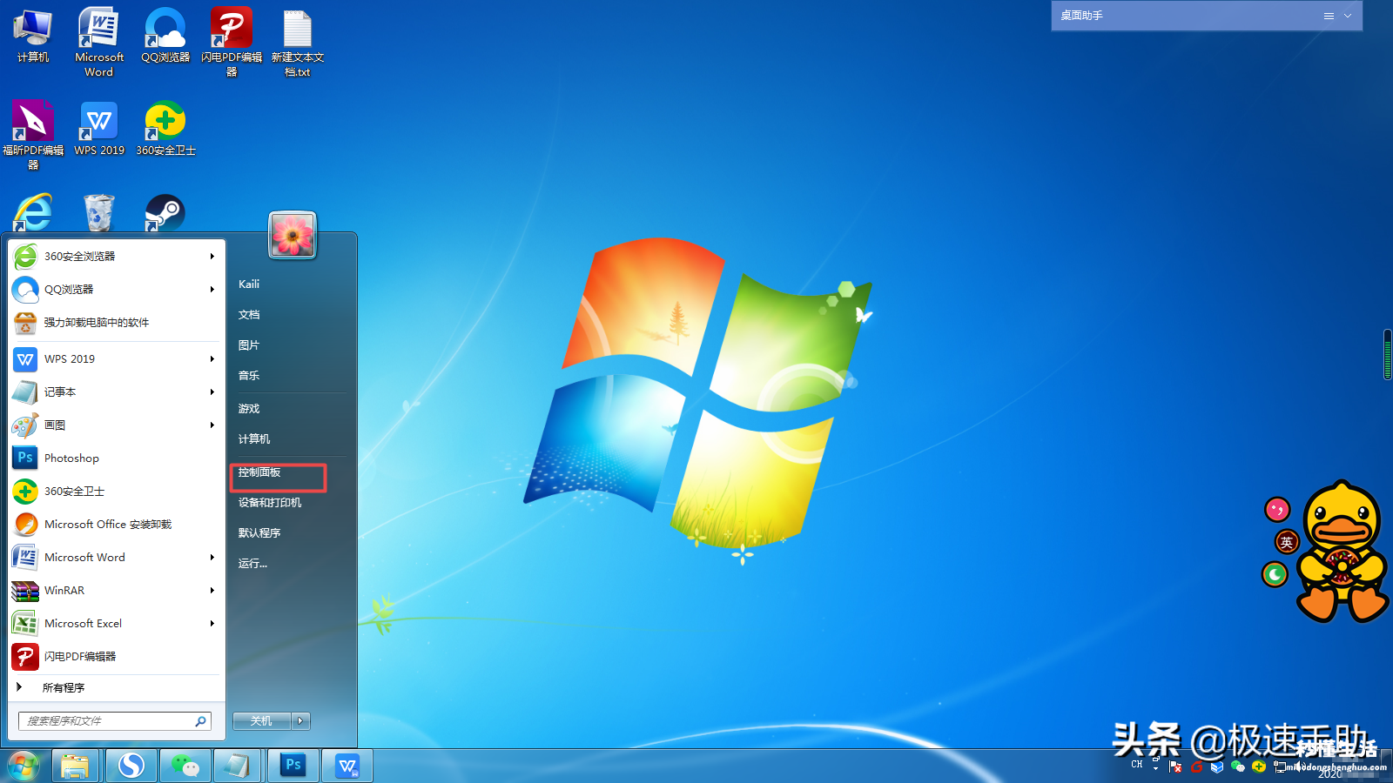
Task: Select 新建文本文档.txt file on desktop
Action: point(298,43)
